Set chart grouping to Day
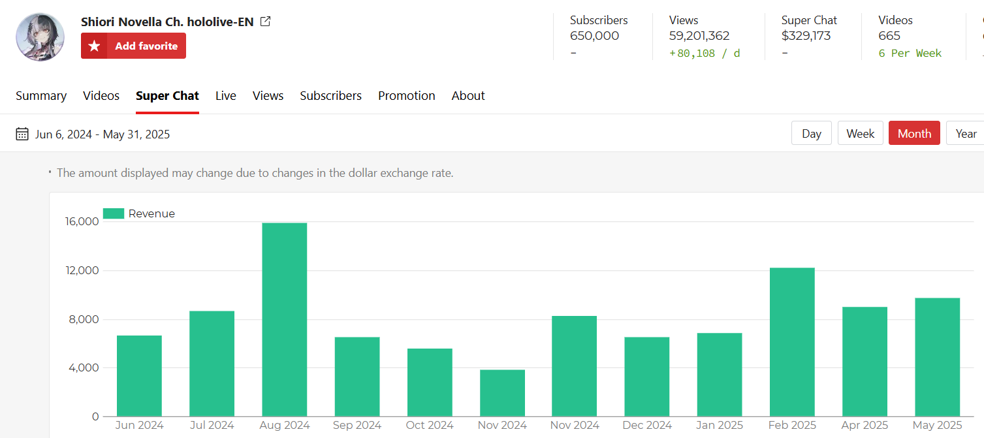The height and width of the screenshot is (438, 984). 812,133
